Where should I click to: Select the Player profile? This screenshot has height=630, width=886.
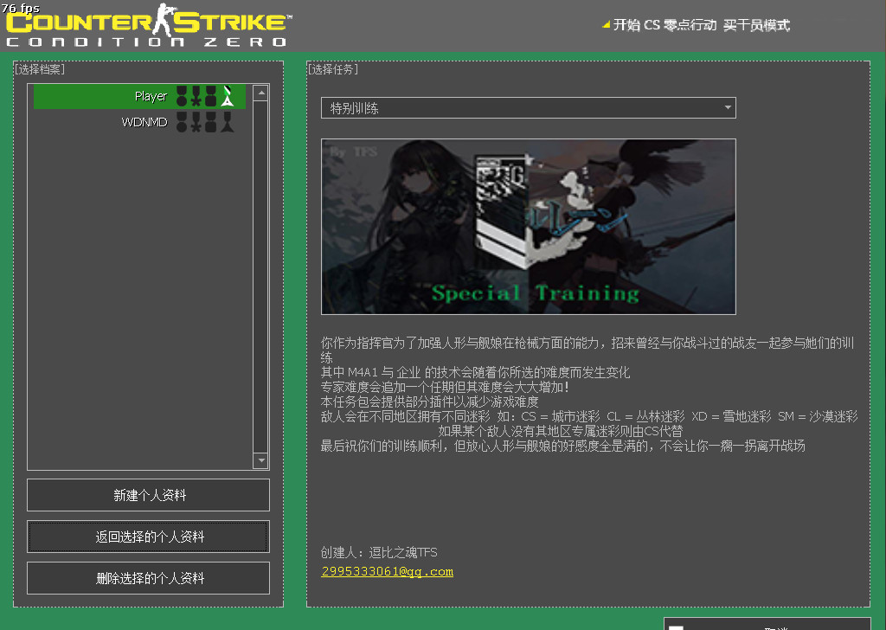pos(139,96)
